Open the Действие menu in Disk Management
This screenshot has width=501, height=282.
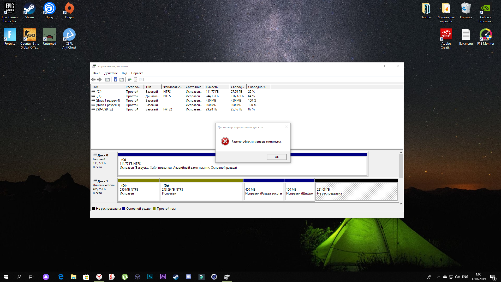[x=111, y=73]
